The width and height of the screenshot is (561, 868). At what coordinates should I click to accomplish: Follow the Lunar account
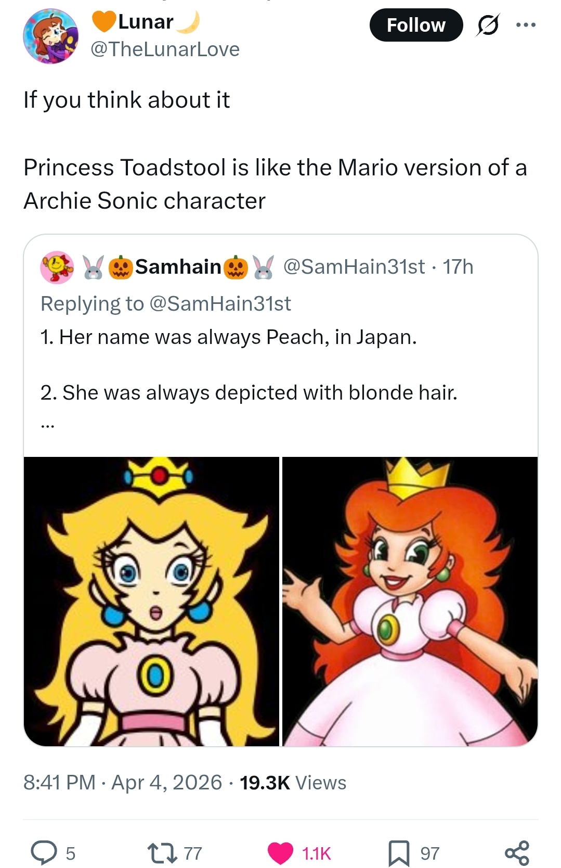click(x=416, y=25)
